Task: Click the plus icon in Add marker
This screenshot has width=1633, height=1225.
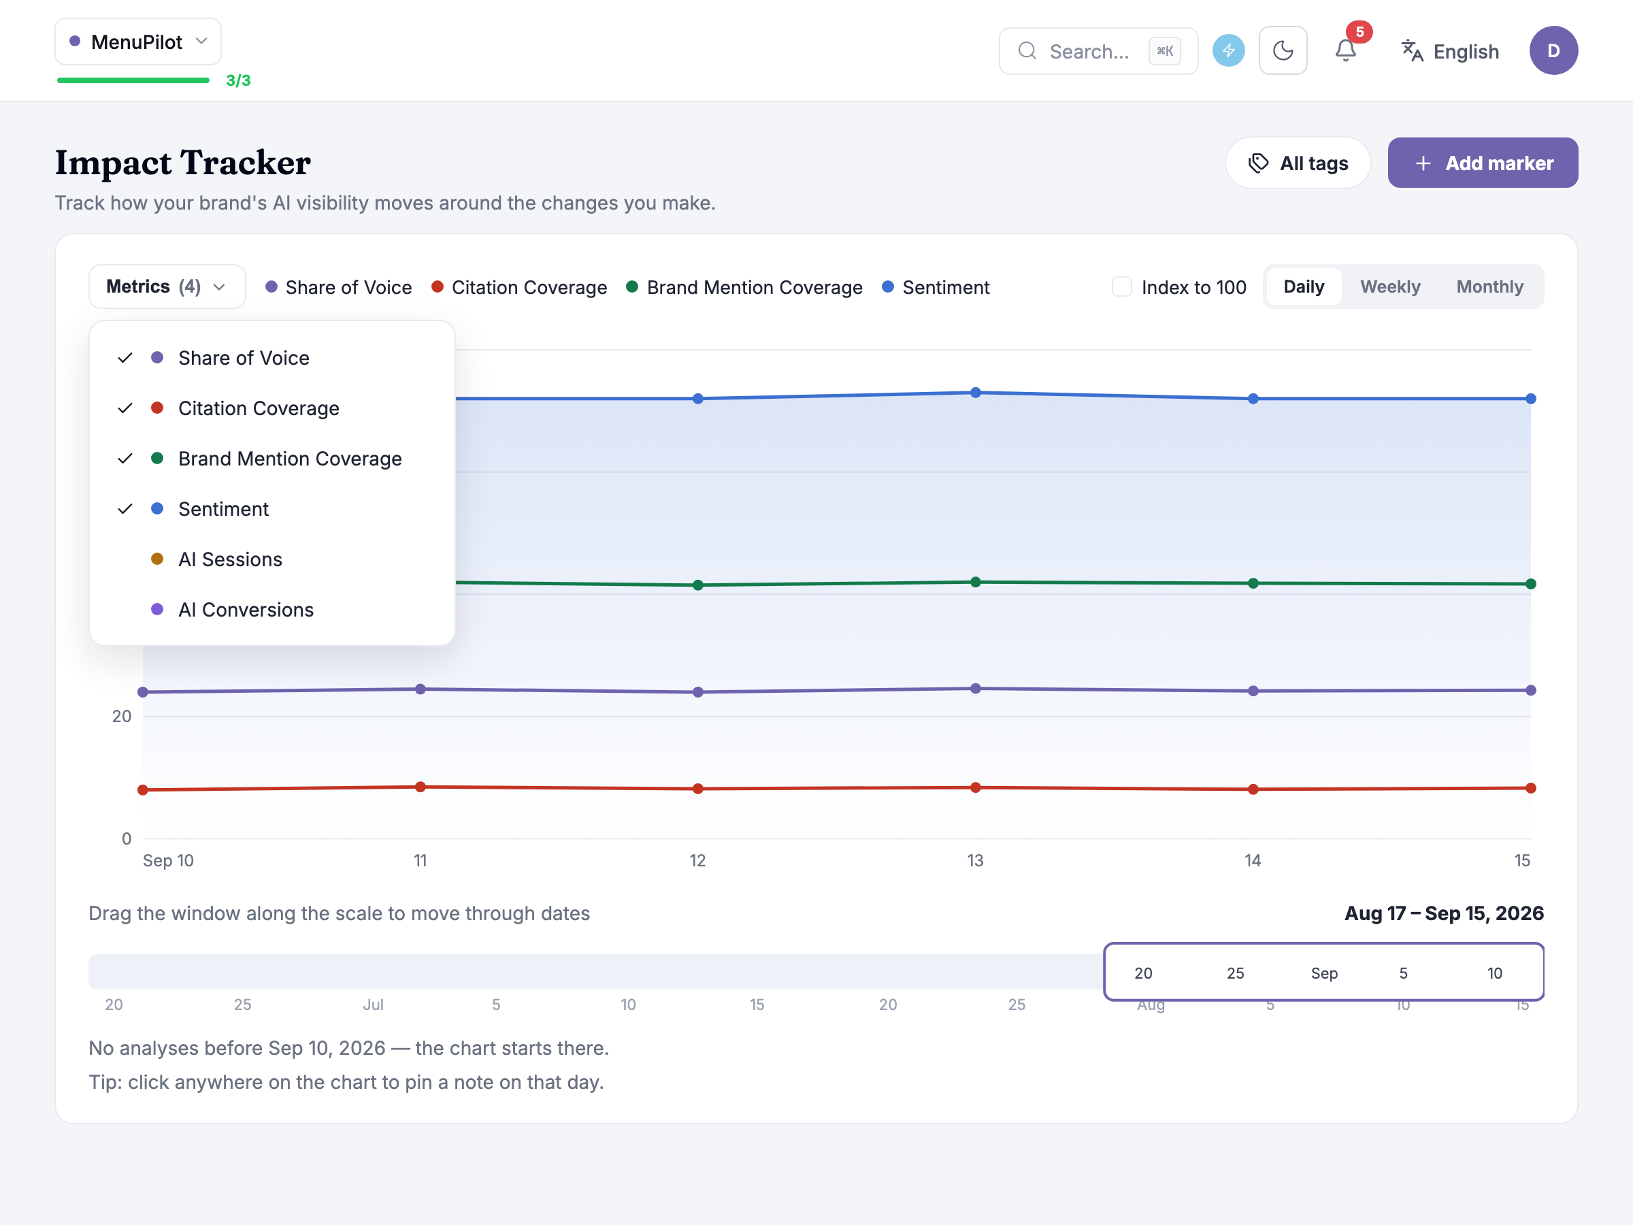Action: coord(1423,163)
